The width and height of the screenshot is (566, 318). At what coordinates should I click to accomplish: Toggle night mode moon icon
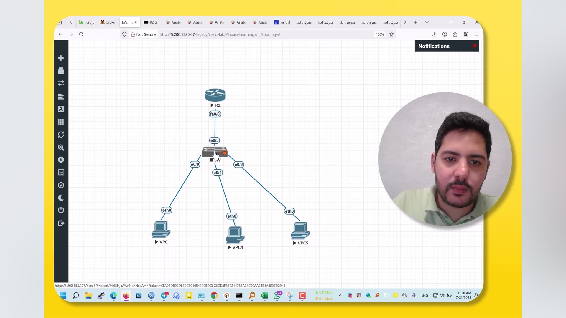coord(61,198)
